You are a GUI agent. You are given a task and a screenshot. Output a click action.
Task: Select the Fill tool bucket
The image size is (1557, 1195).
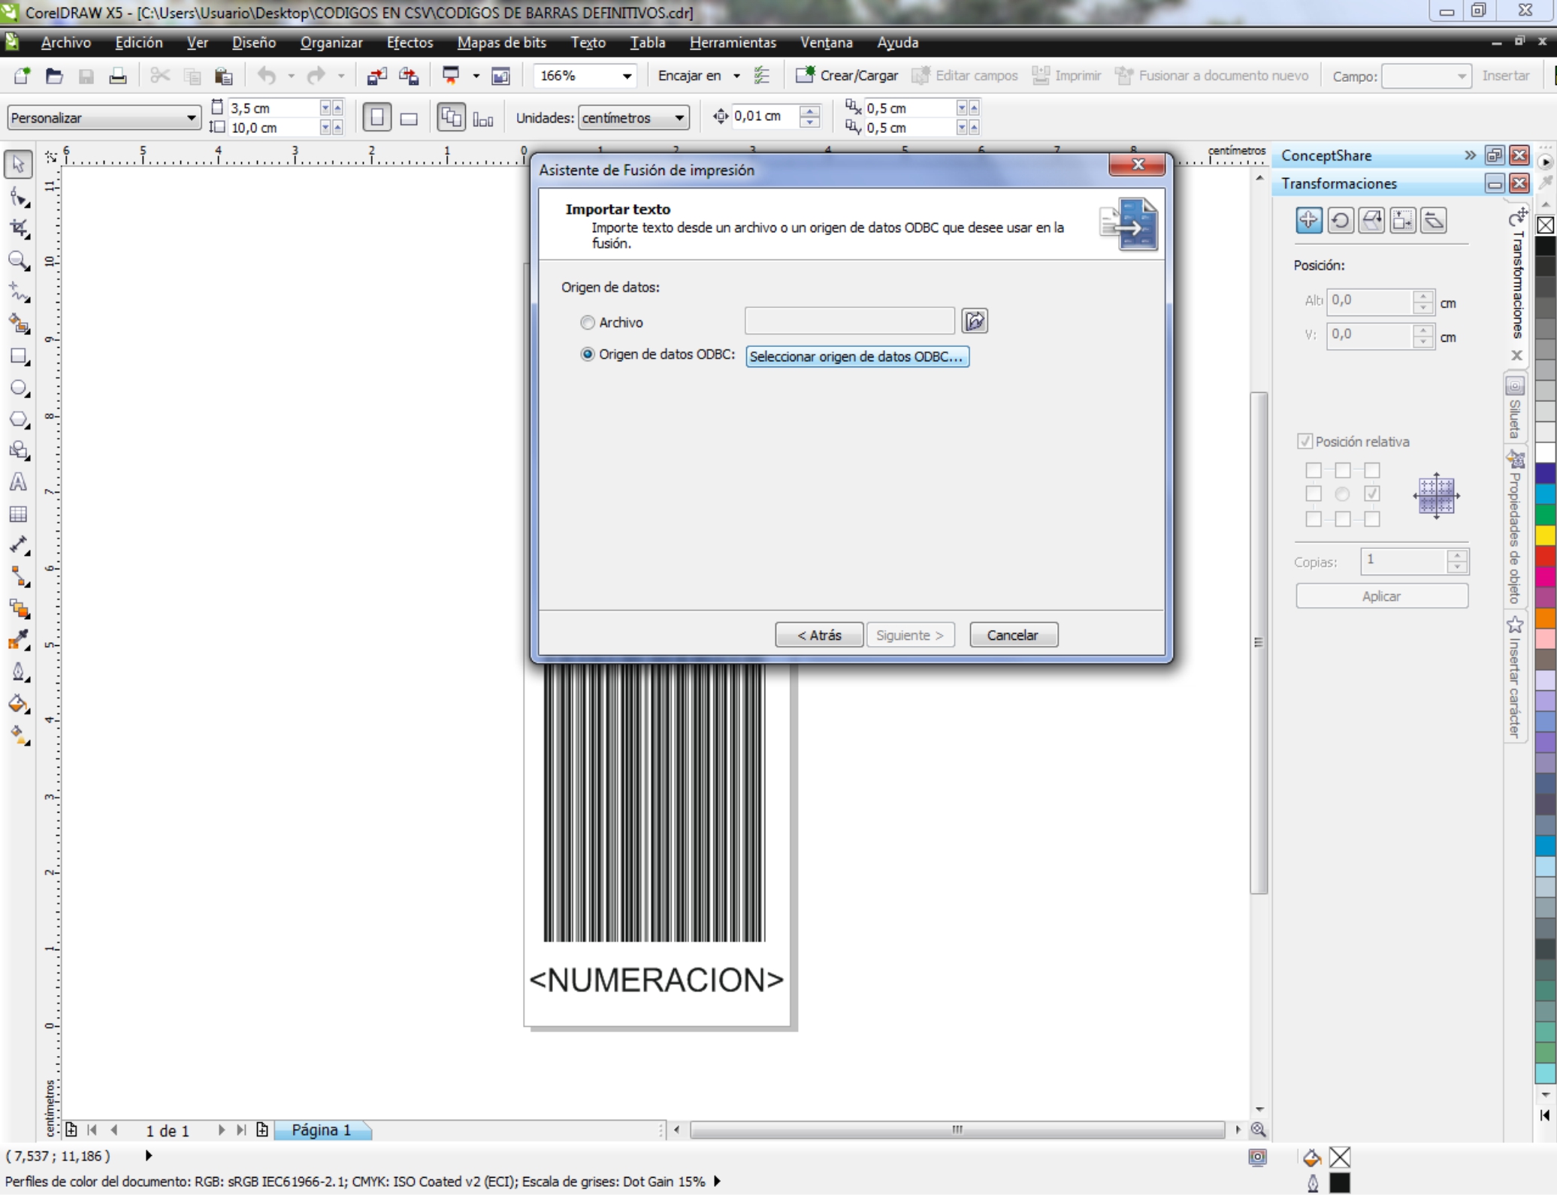coord(18,704)
